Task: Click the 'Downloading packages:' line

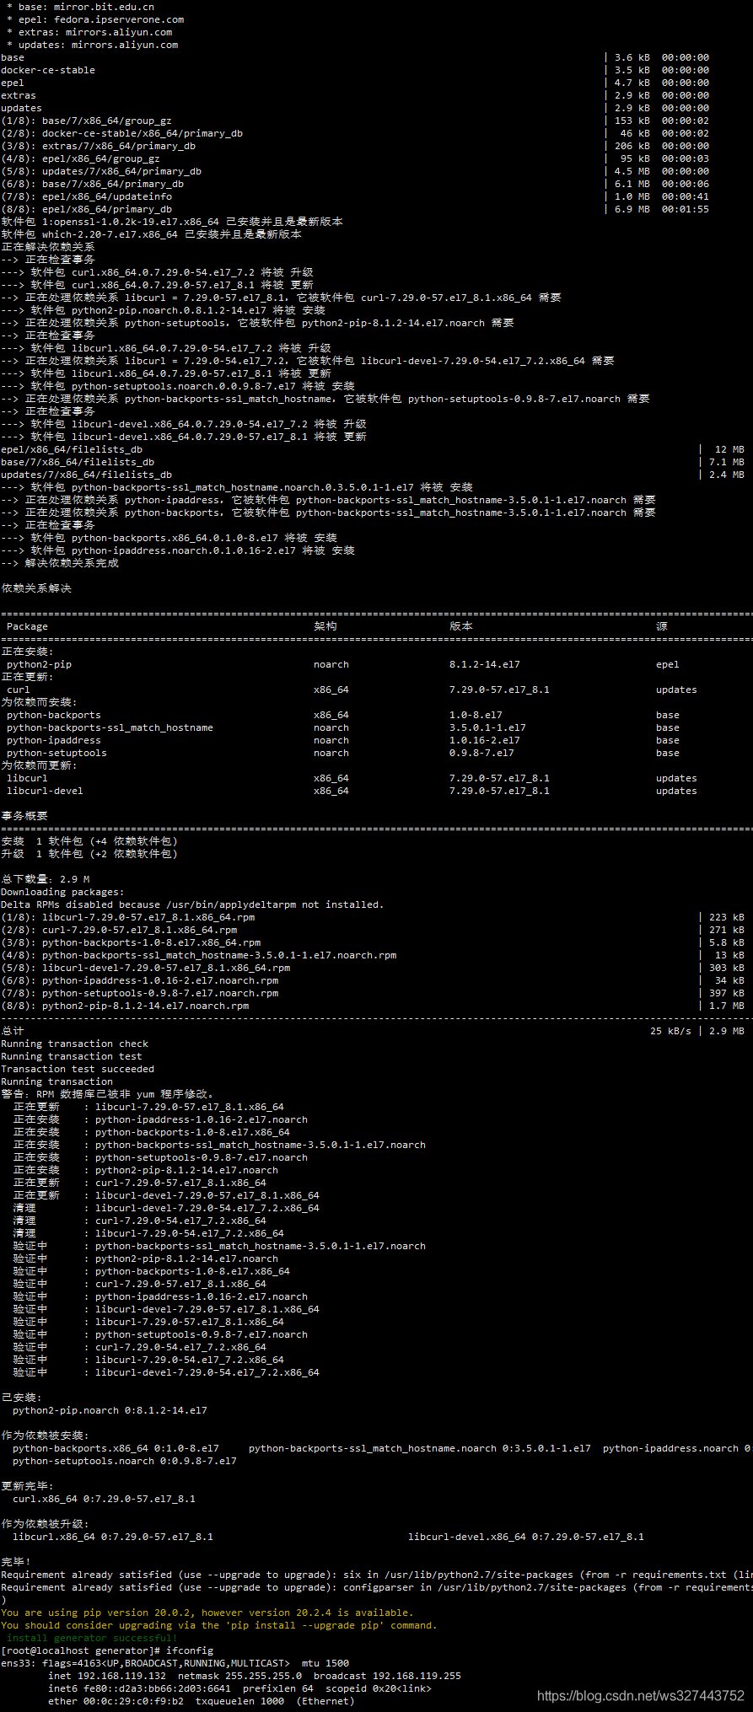Action: (x=62, y=892)
